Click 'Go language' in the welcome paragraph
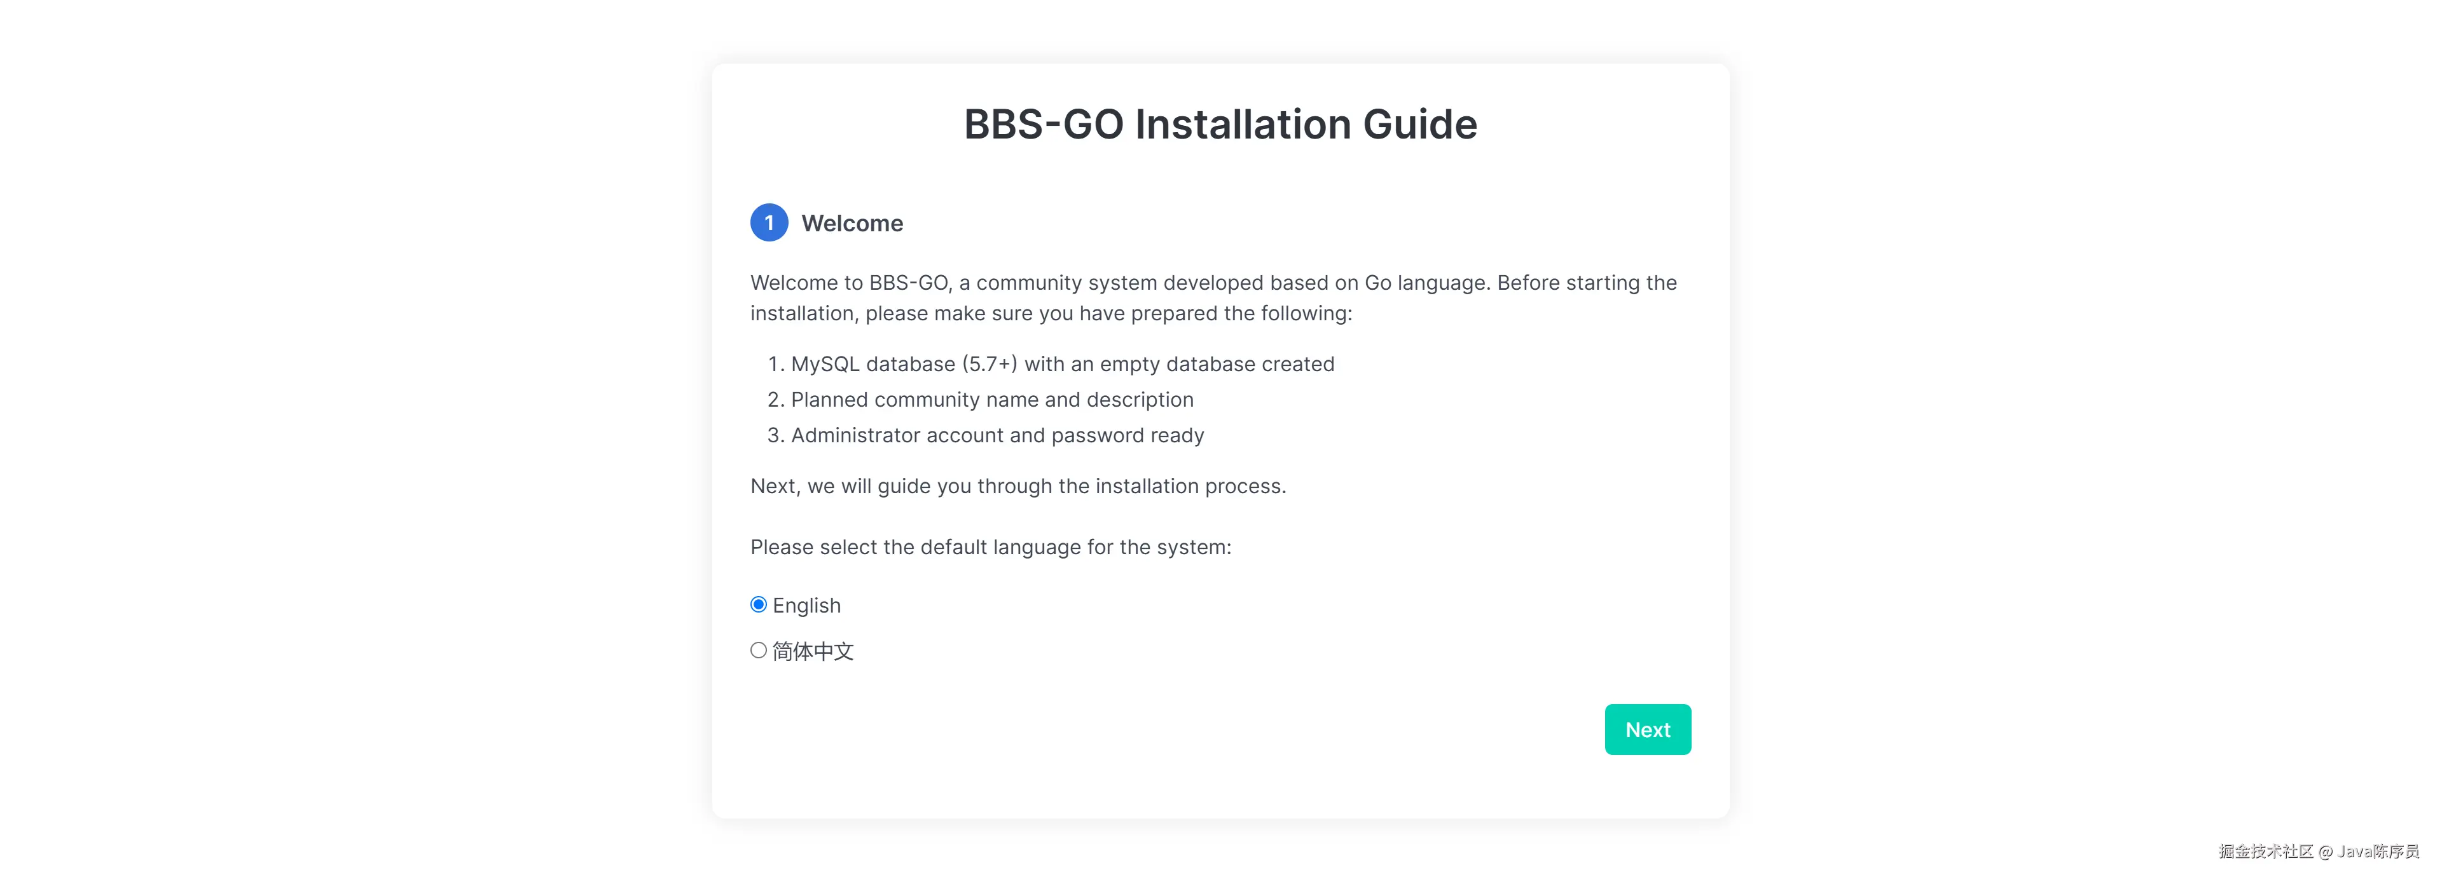This screenshot has height=882, width=2442. (x=1426, y=282)
